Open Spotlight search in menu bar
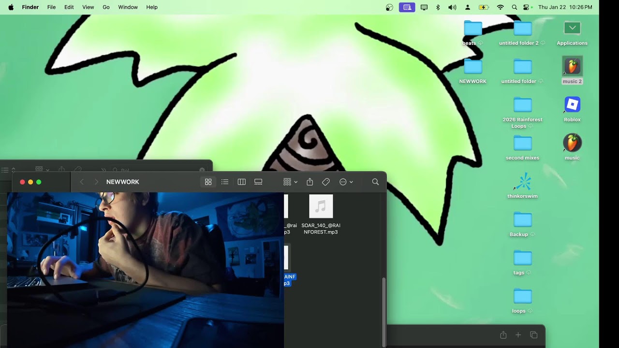This screenshot has width=619, height=348. tap(515, 7)
